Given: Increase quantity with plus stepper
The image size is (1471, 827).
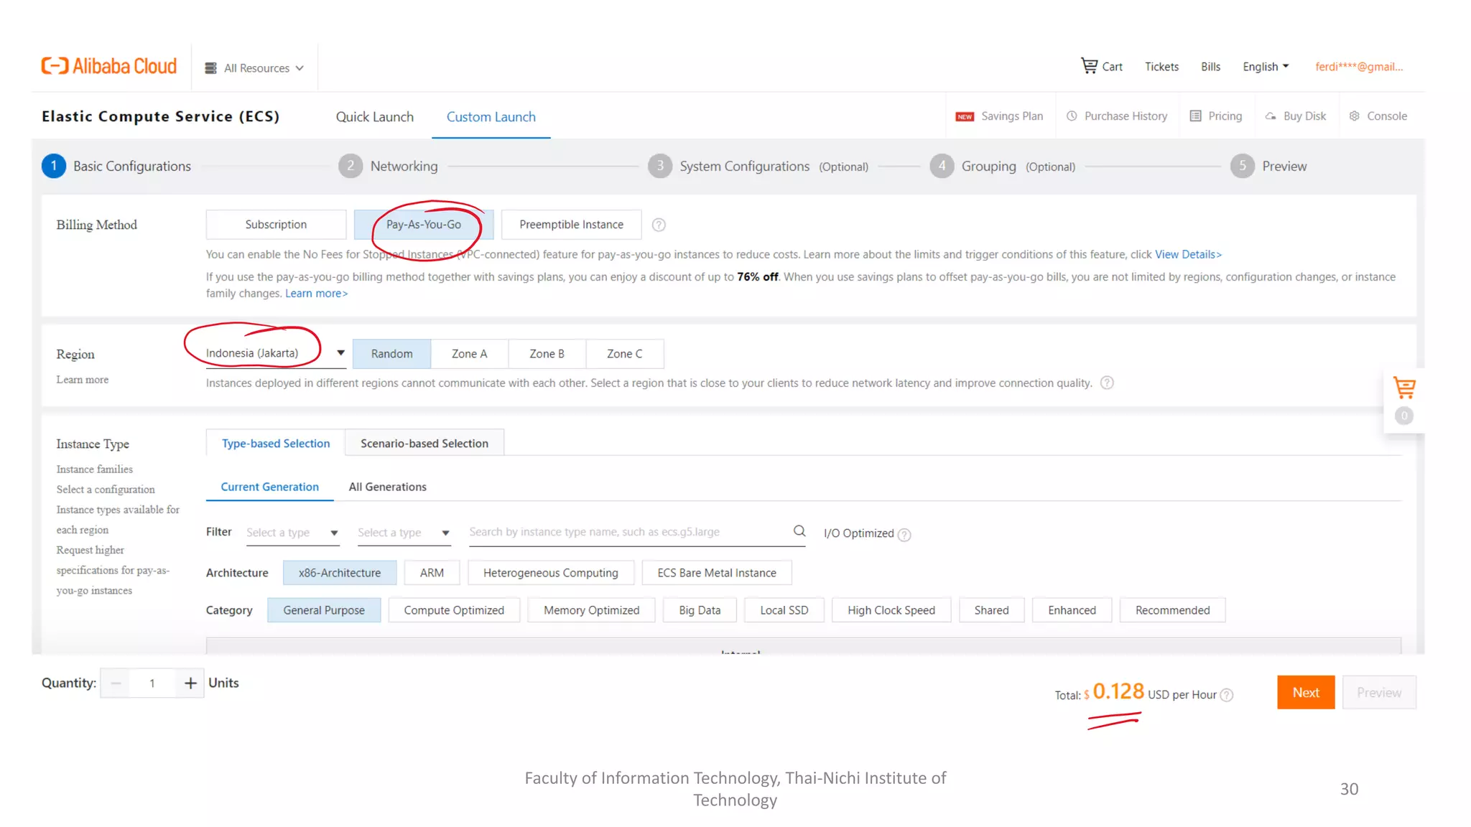Looking at the screenshot, I should [190, 683].
